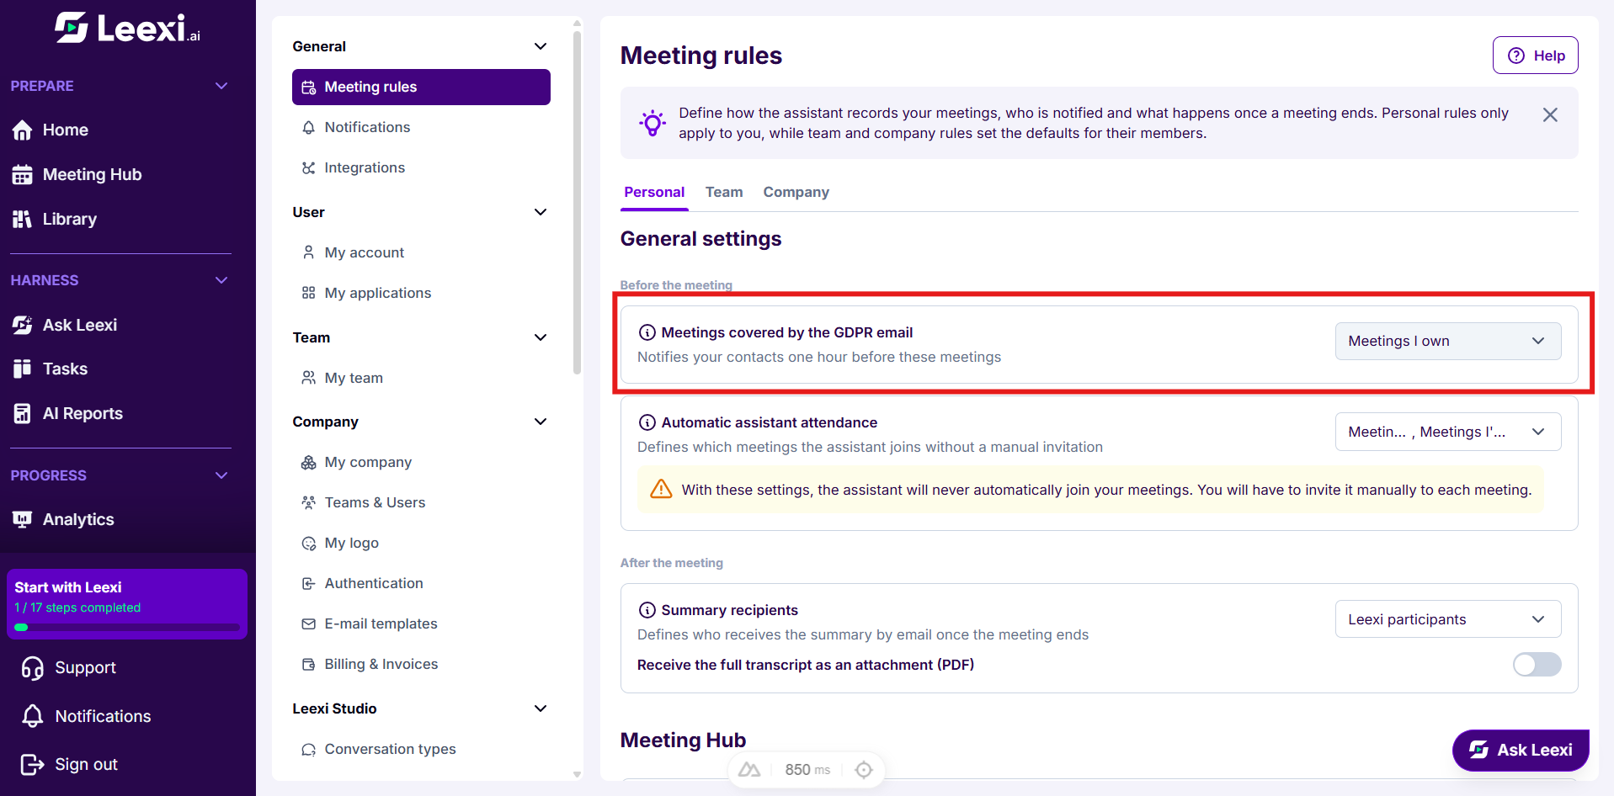Click the Integrations connector icon

(308, 168)
